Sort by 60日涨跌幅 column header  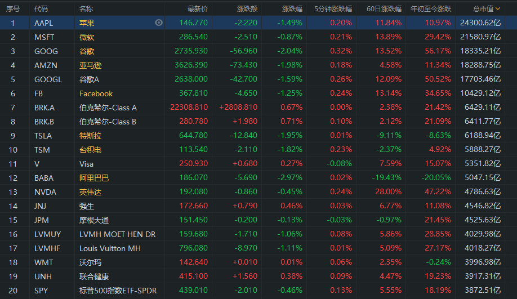point(384,9)
